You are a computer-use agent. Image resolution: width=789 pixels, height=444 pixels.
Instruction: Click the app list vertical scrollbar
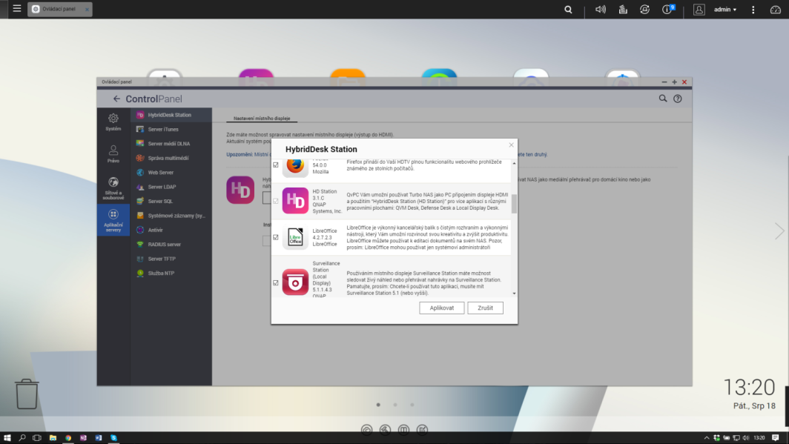[x=514, y=205]
